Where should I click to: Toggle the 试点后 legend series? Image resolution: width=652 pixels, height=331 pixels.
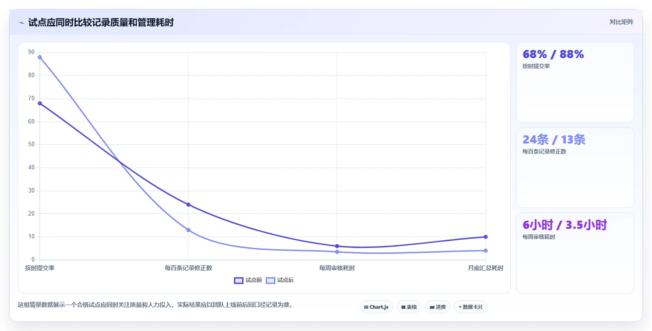pos(280,280)
